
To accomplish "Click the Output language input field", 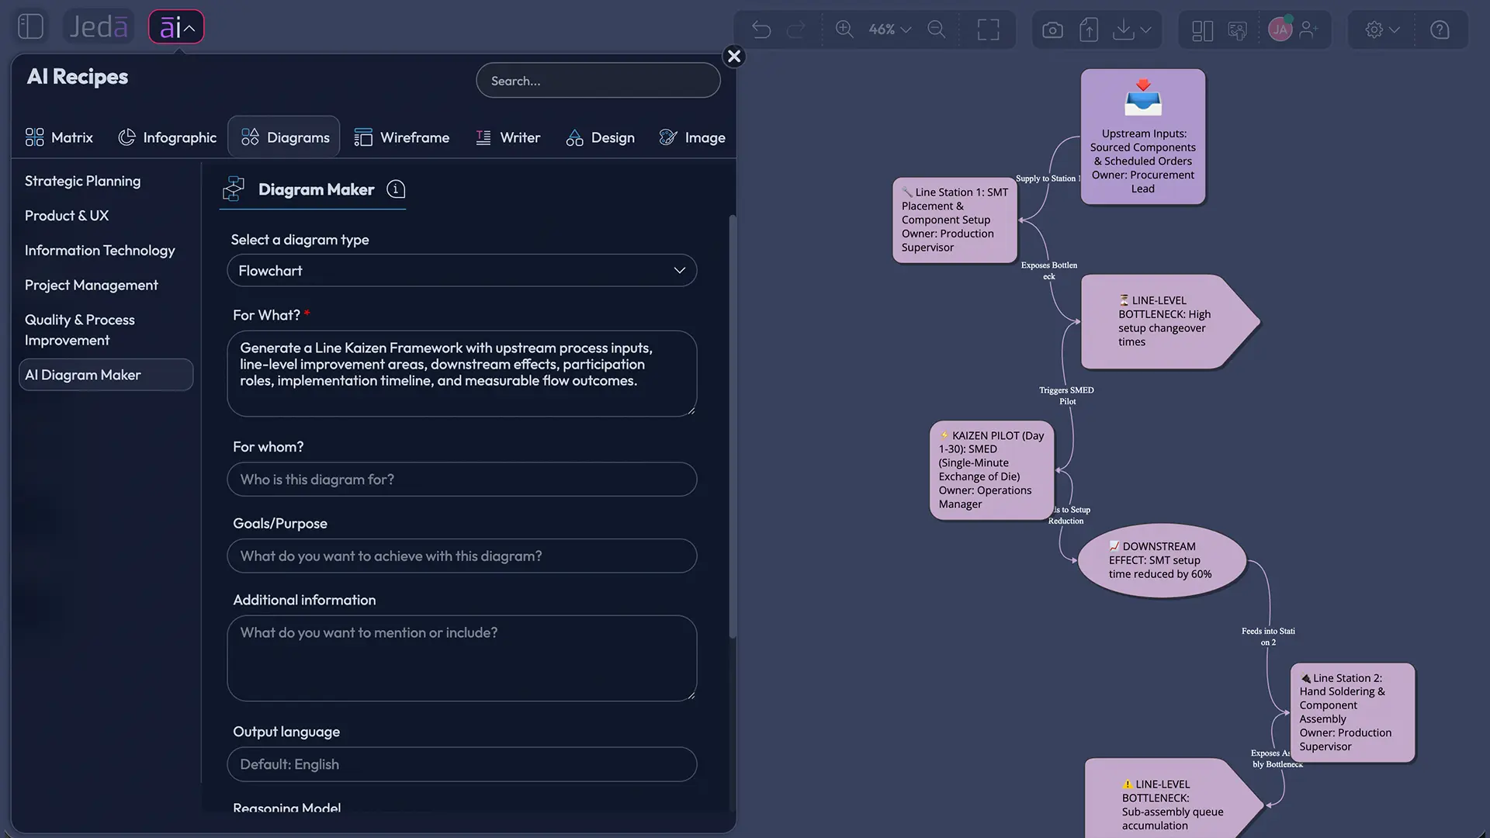I will (462, 764).
